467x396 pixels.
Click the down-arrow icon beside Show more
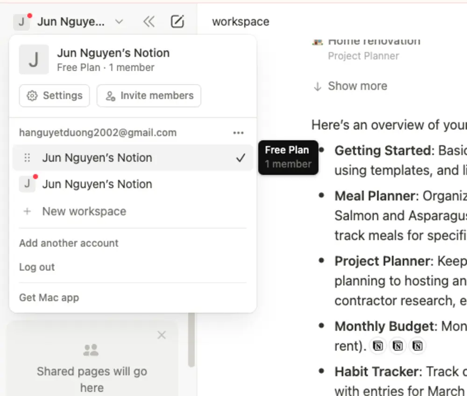318,87
